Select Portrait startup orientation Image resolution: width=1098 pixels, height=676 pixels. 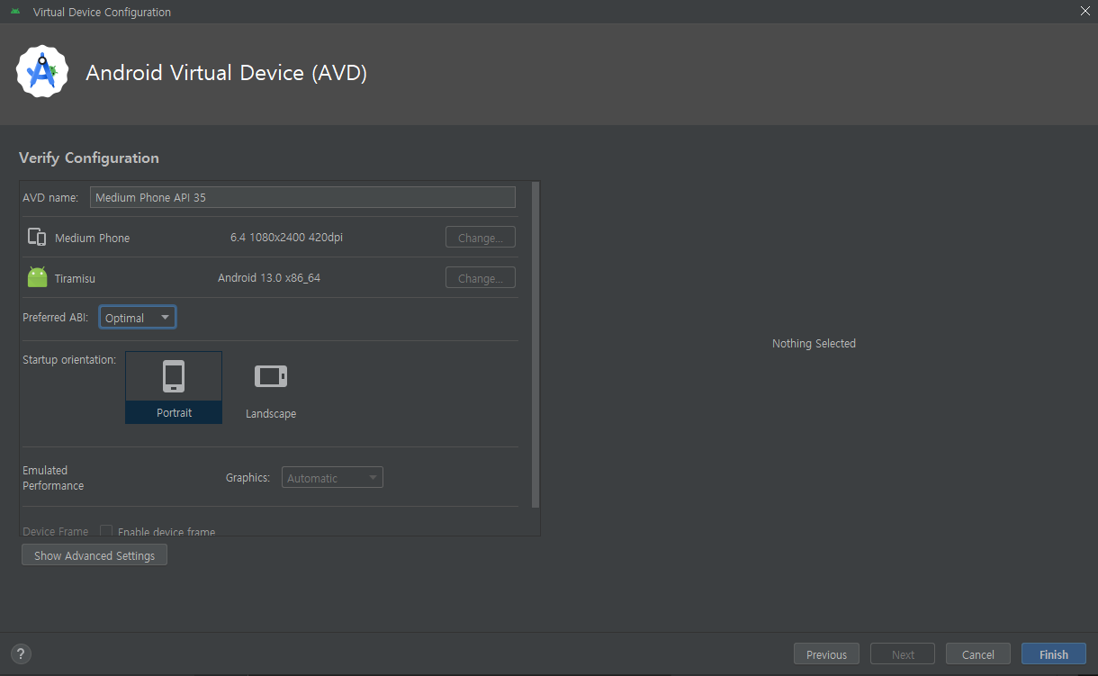tap(174, 387)
